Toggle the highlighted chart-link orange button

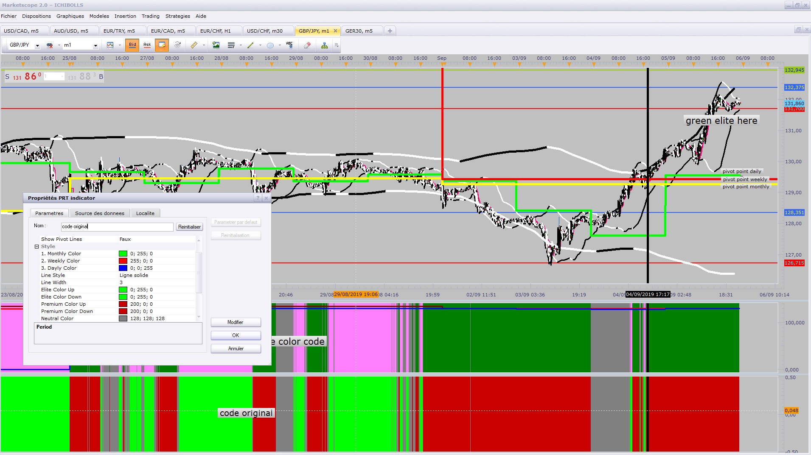[x=162, y=45]
